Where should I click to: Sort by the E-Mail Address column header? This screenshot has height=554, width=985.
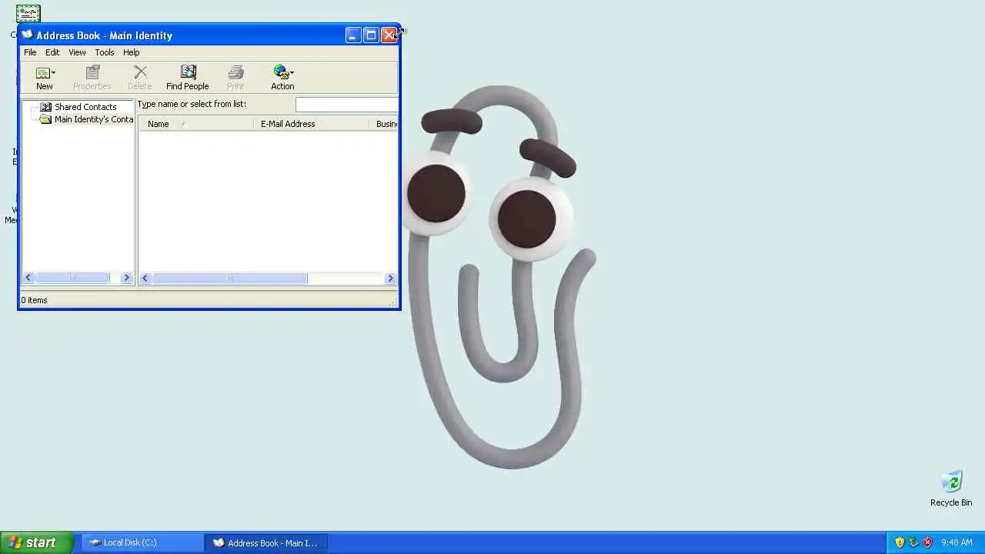313,124
